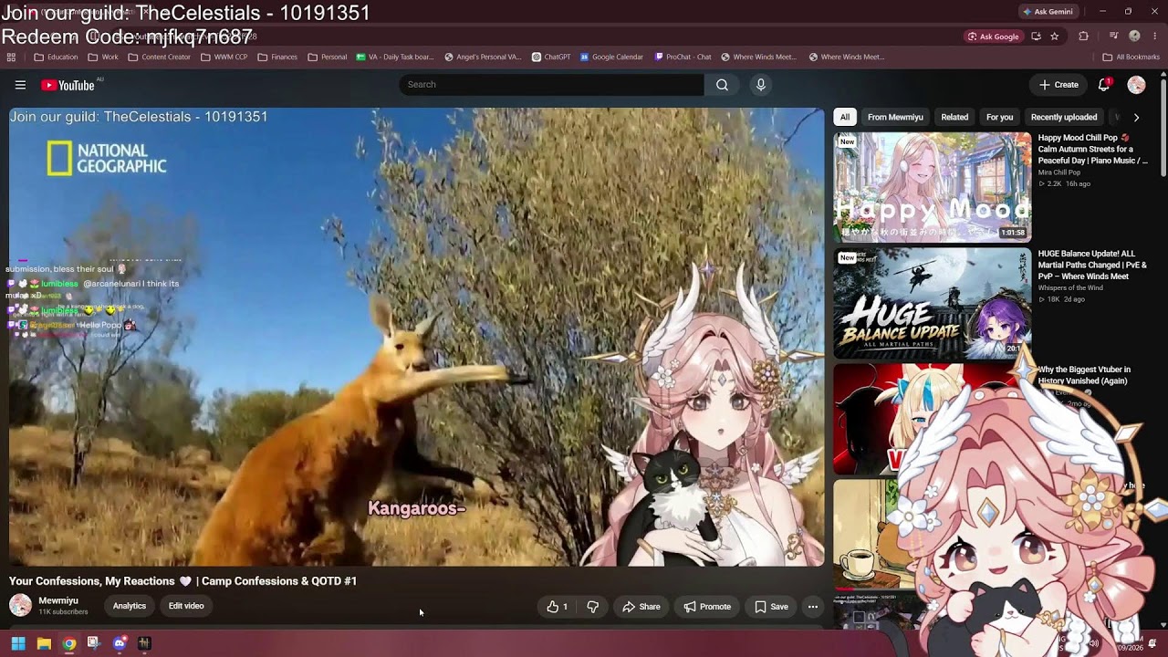
Task: Open VA - Daily Task board bookmark
Action: point(394,57)
